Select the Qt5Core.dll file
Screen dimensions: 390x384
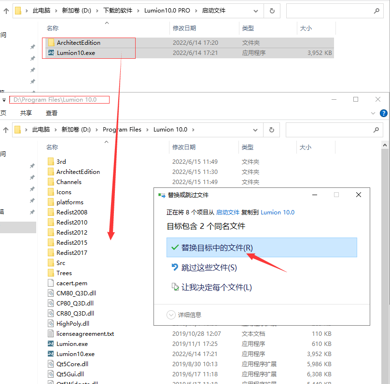pos(72,364)
